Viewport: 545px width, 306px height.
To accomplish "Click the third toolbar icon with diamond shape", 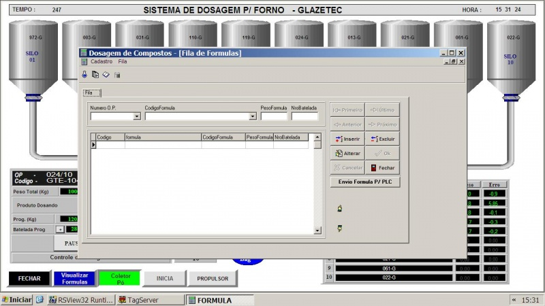I will coord(106,75).
